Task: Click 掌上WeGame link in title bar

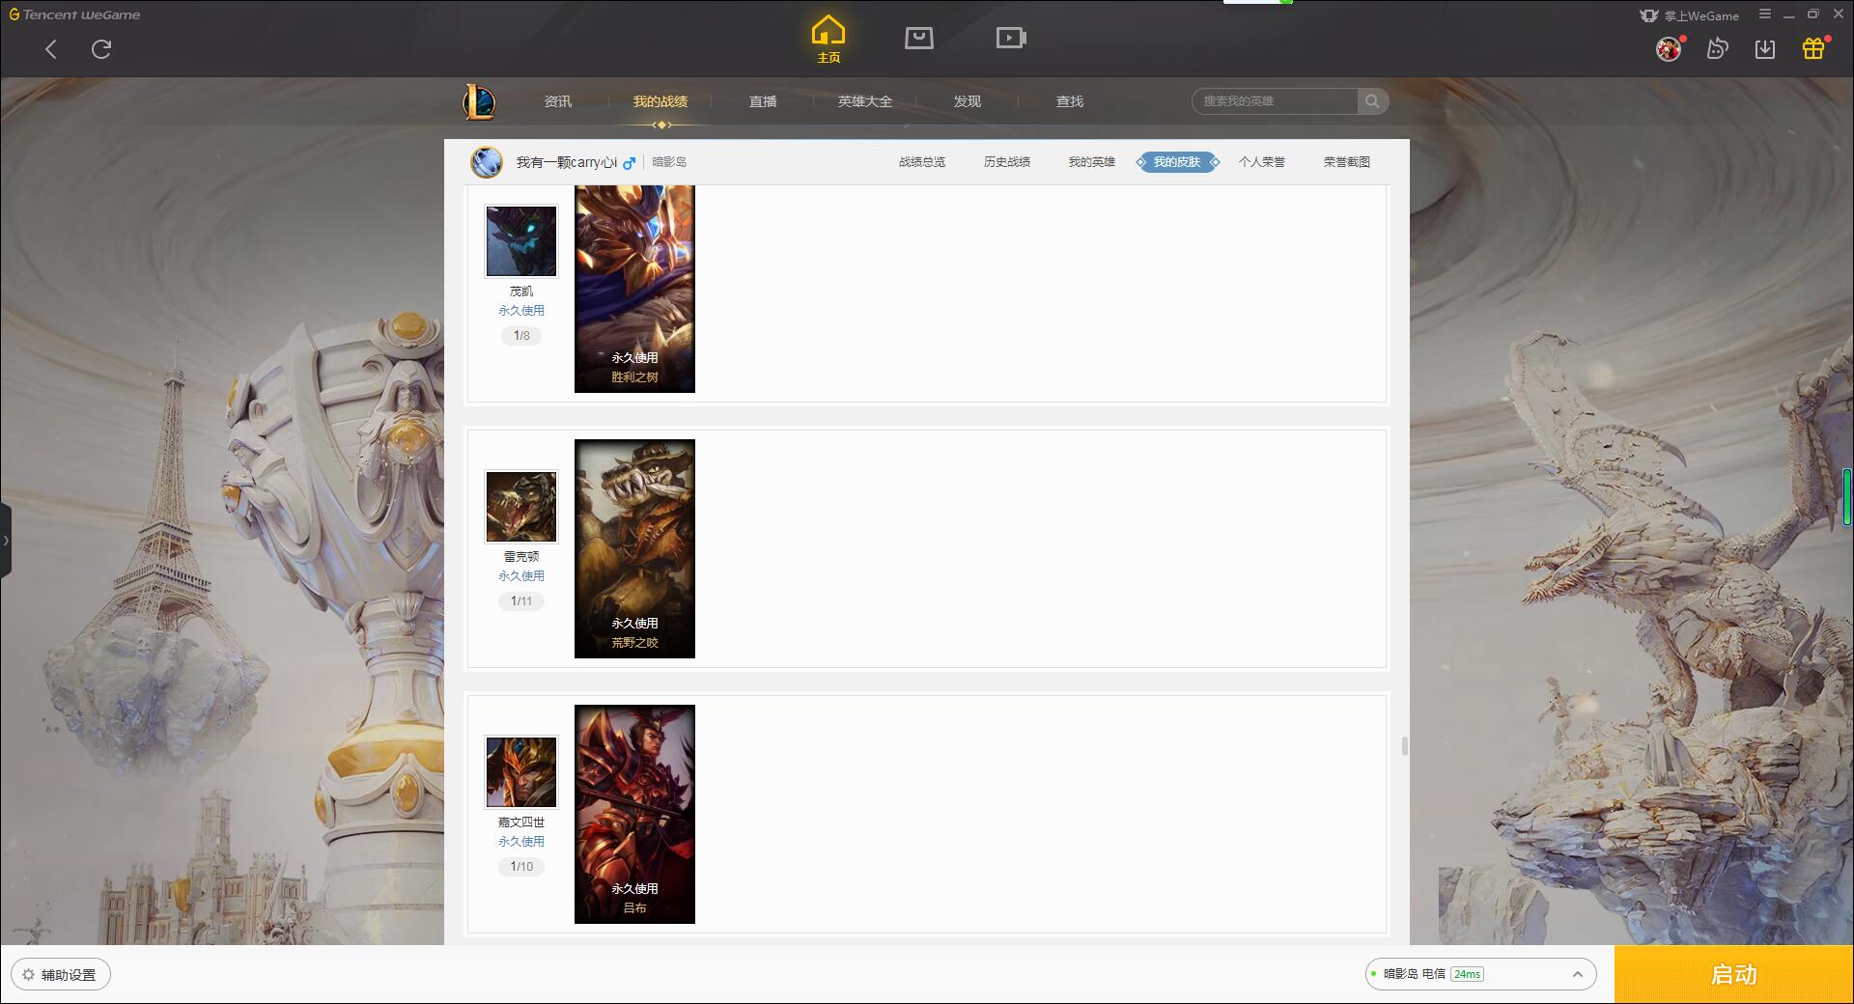Action: 1690,15
